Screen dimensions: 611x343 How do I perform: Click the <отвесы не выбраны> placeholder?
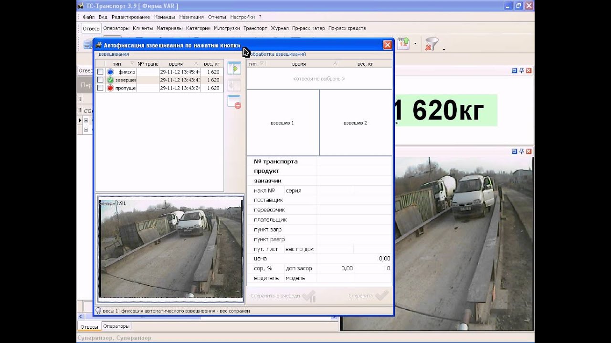(x=319, y=79)
